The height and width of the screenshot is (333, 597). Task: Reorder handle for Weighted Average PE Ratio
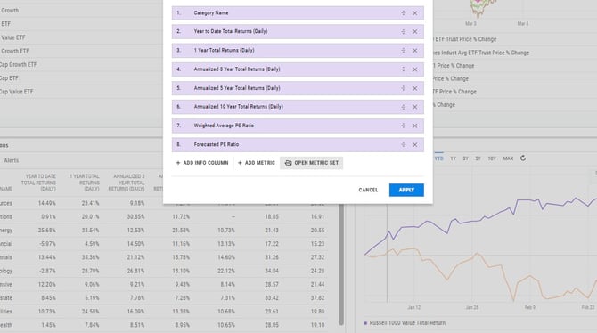(x=404, y=126)
